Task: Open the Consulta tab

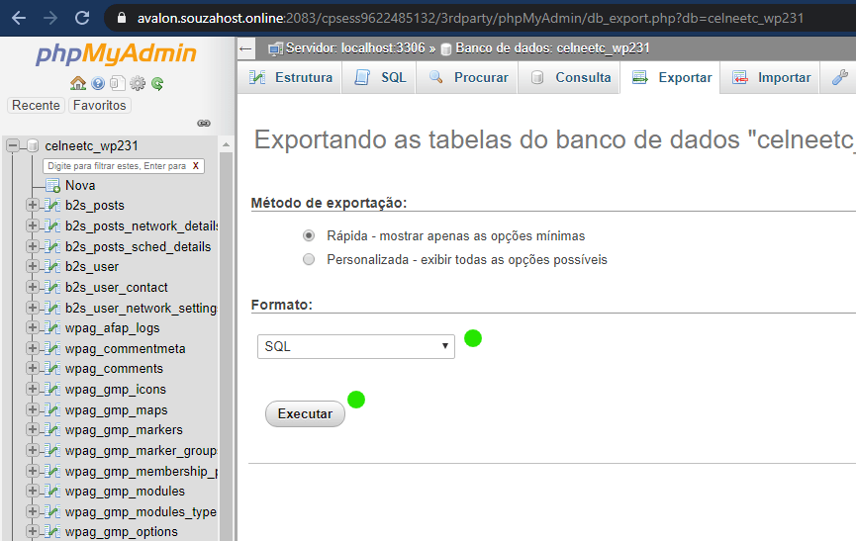Action: 569,77
